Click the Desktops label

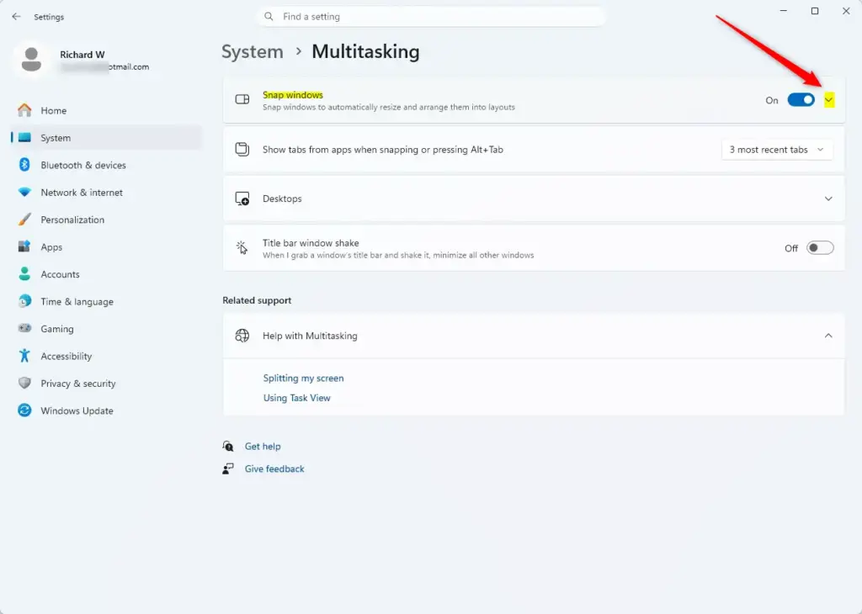coord(282,198)
